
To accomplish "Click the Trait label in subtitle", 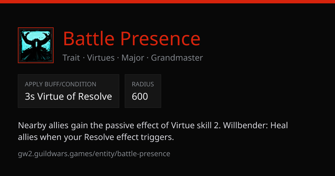I will (71, 58).
